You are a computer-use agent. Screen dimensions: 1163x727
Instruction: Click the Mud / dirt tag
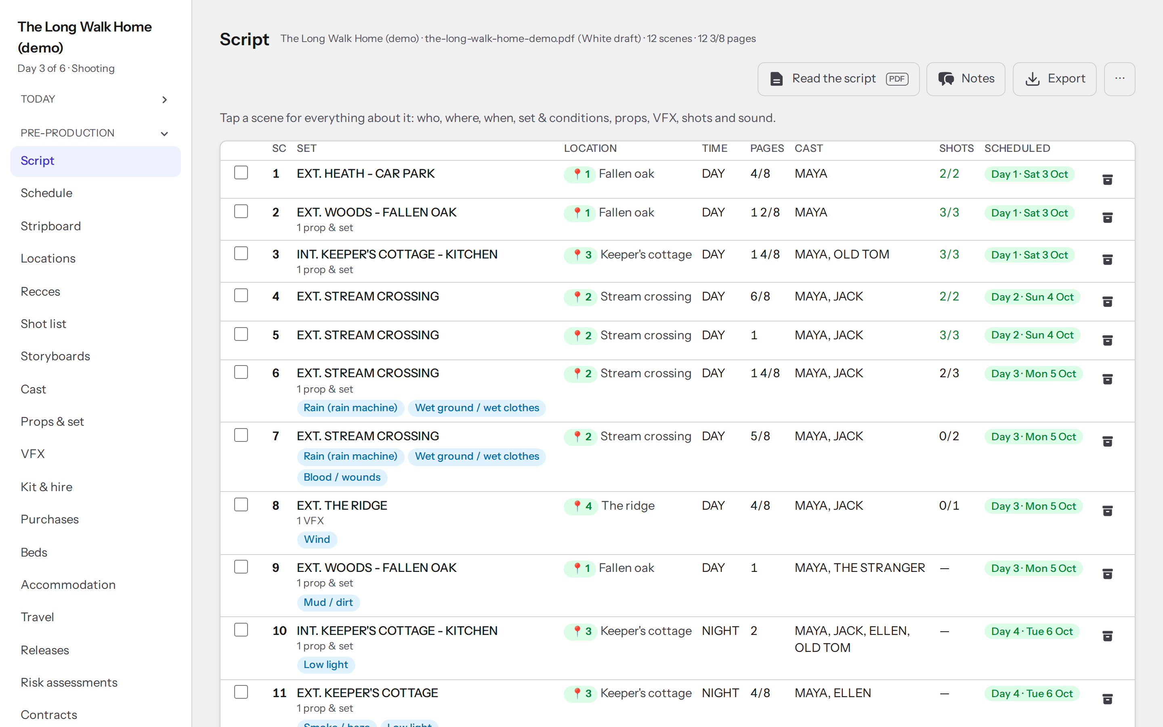(328, 603)
